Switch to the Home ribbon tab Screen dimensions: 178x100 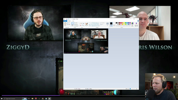[69, 21]
